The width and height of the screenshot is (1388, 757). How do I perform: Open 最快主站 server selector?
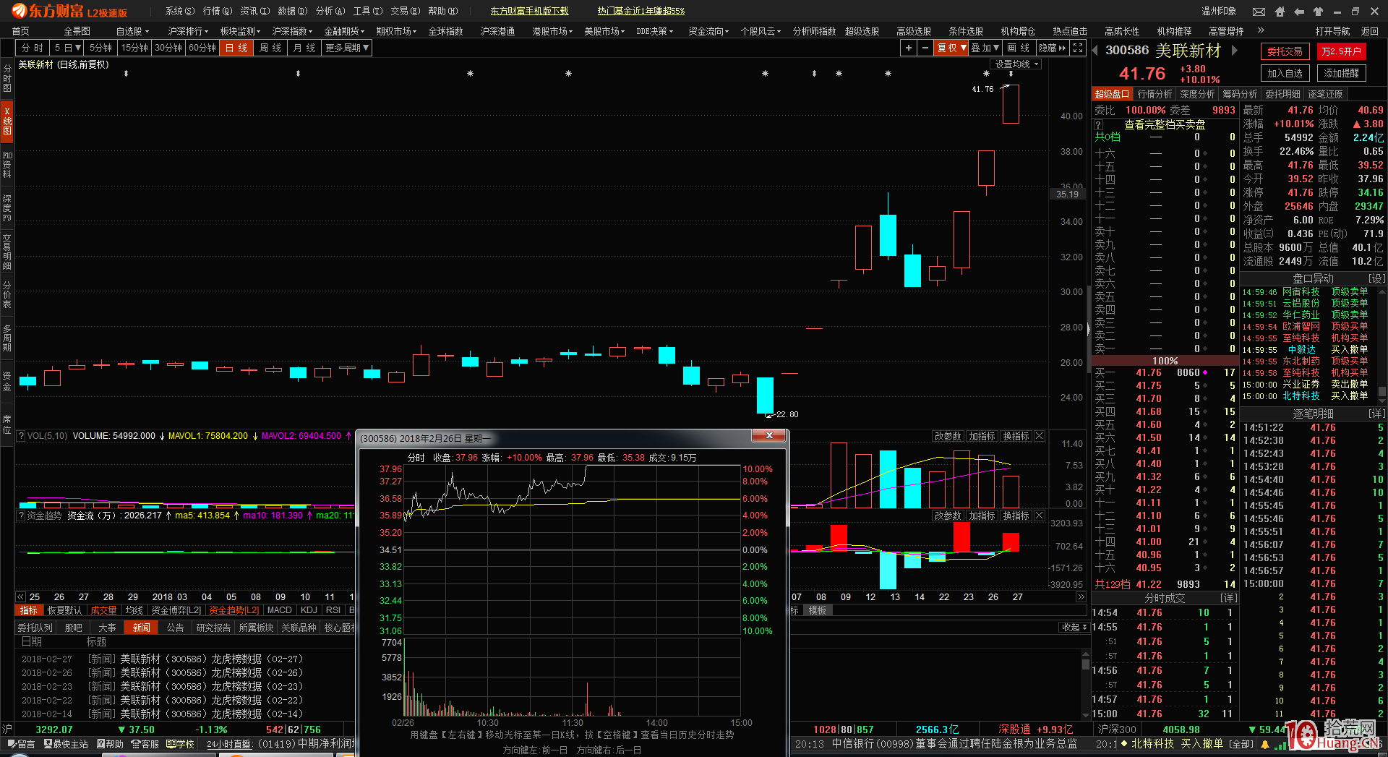point(66,744)
